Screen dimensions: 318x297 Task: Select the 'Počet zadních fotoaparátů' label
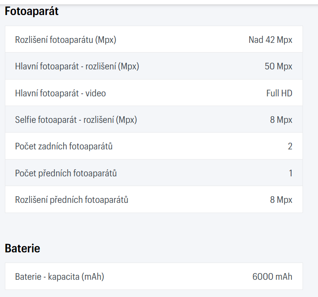64,146
